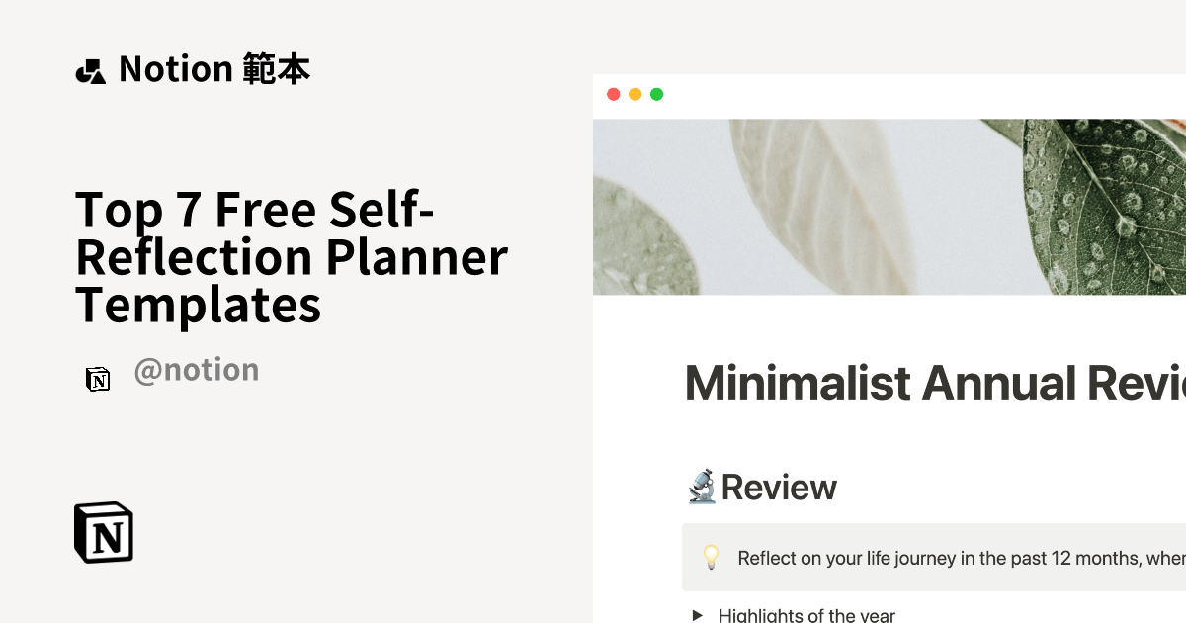
Task: Click the Top 7 Free Self-Reflection Planner Templates title
Action: (292, 257)
